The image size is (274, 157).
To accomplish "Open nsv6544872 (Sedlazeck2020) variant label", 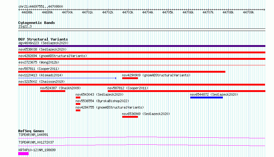I will 214,94.
